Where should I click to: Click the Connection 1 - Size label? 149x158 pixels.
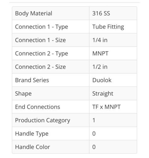tap(40, 40)
